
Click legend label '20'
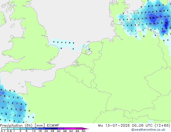tap(46, 131)
